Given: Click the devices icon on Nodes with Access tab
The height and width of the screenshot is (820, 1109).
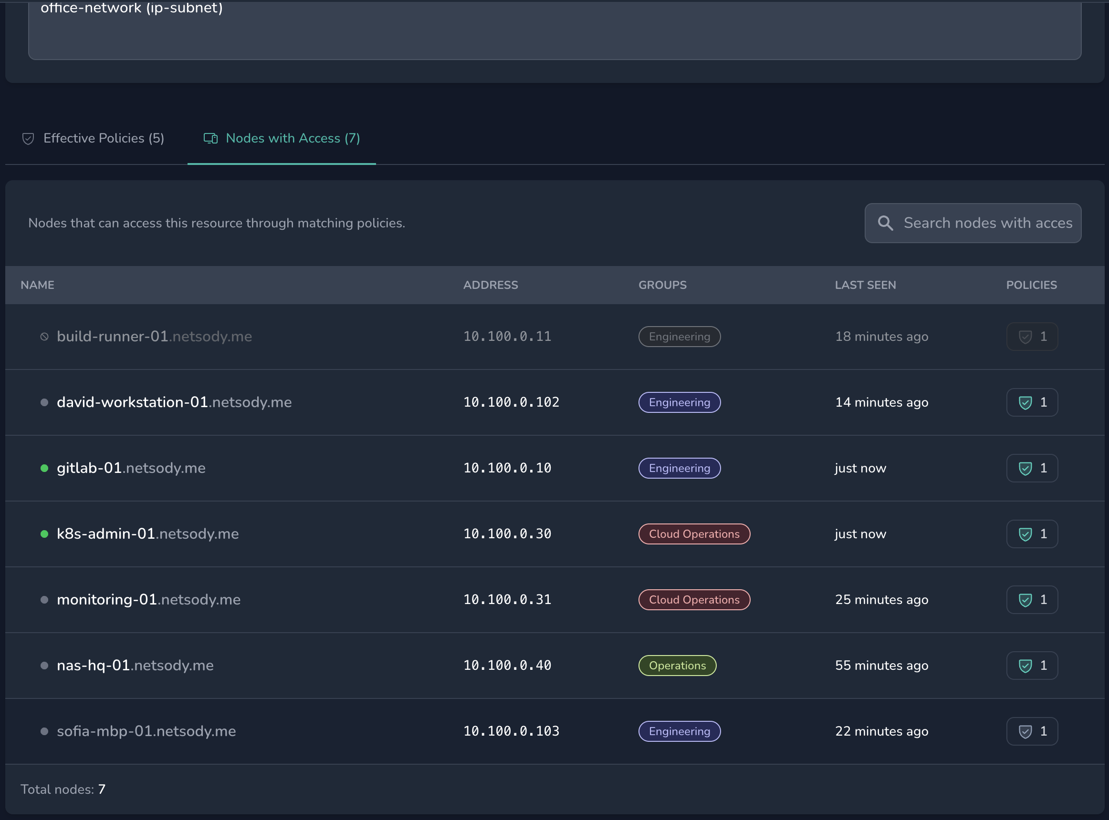Looking at the screenshot, I should click(210, 138).
